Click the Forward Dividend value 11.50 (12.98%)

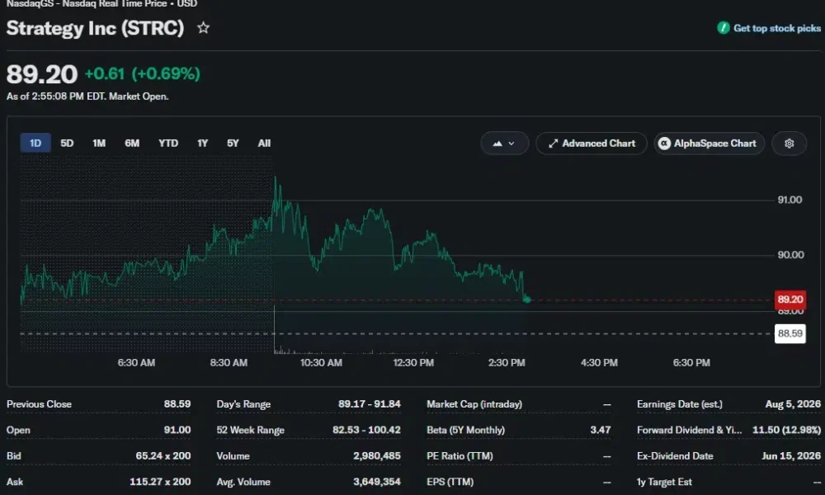786,430
